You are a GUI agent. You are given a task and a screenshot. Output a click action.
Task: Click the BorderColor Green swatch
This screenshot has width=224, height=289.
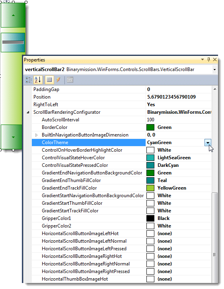click(150, 127)
